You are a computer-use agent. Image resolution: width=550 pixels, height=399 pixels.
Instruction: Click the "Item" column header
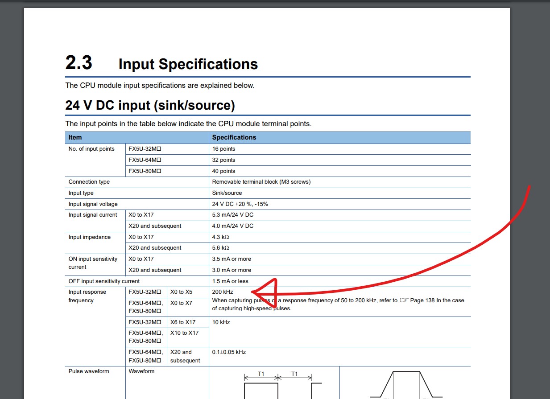pyautogui.click(x=75, y=137)
